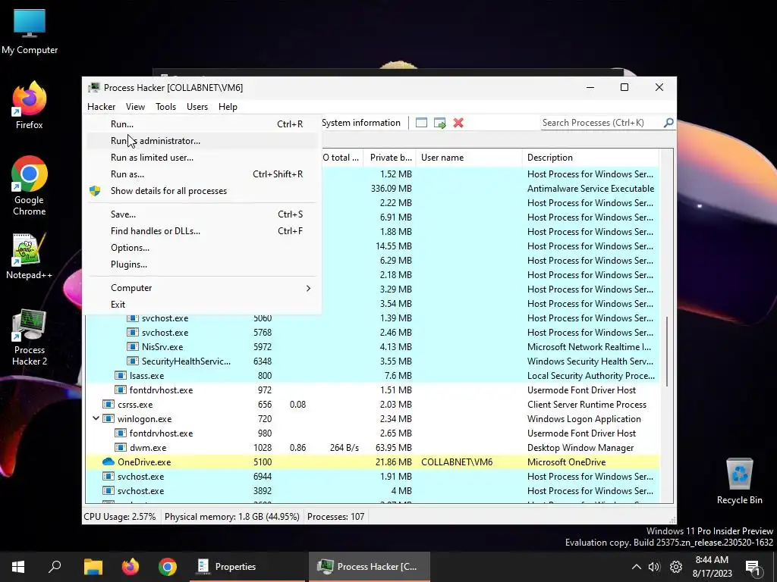Open the Recycle Bin on desktop
The height and width of the screenshot is (582, 777).
(739, 481)
